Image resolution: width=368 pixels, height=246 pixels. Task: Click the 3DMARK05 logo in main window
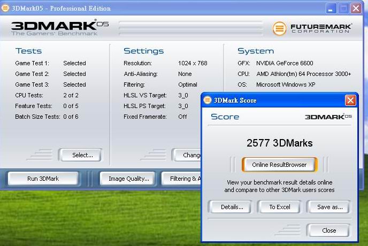[60, 27]
